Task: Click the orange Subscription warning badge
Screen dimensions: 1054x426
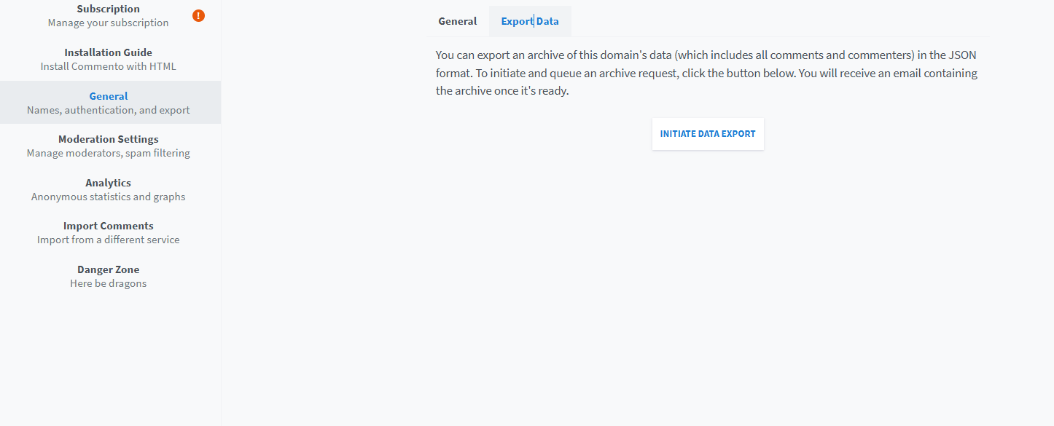Action: click(198, 15)
